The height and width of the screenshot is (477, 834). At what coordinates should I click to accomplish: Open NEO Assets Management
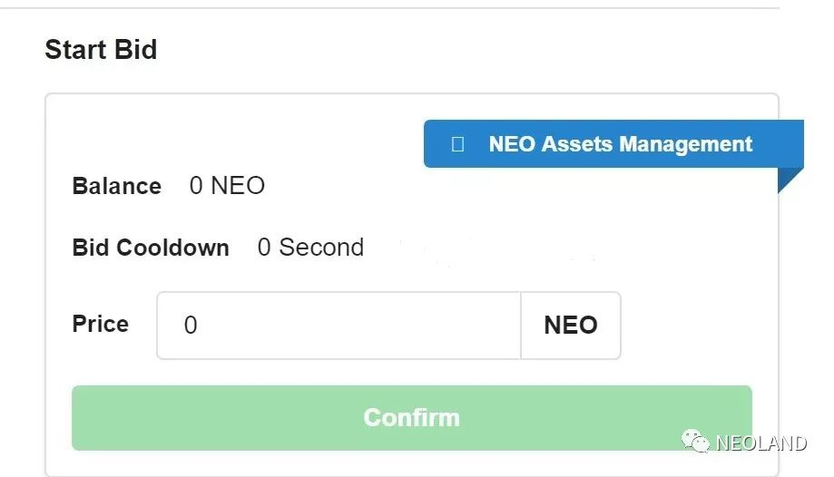613,143
